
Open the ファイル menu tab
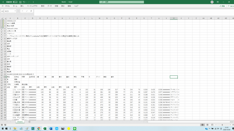click(7, 6)
